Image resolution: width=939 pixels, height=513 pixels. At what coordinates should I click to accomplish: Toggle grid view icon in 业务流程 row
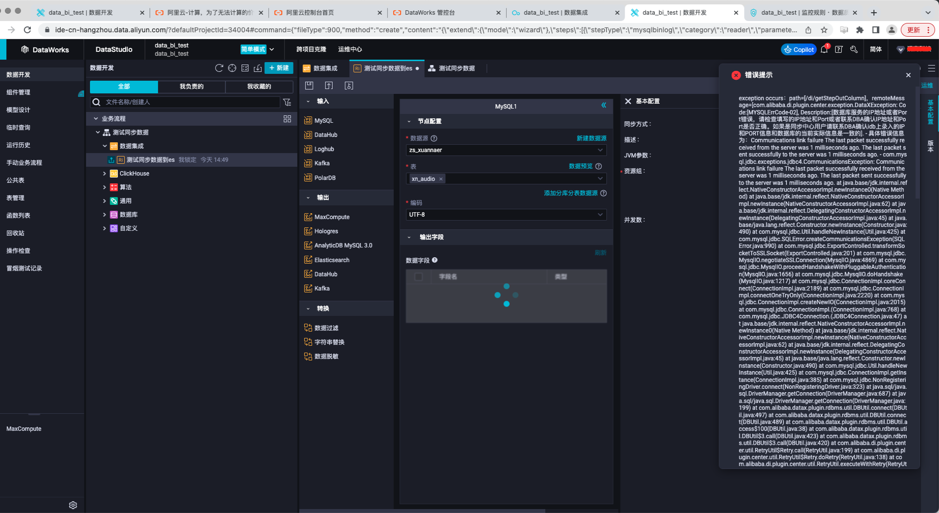(x=287, y=119)
